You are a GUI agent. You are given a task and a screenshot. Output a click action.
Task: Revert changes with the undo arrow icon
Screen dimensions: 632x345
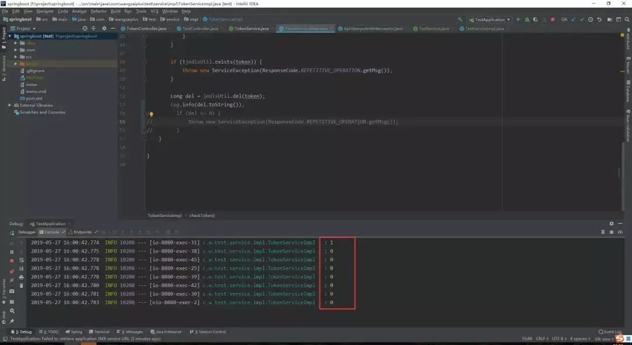[x=599, y=19]
